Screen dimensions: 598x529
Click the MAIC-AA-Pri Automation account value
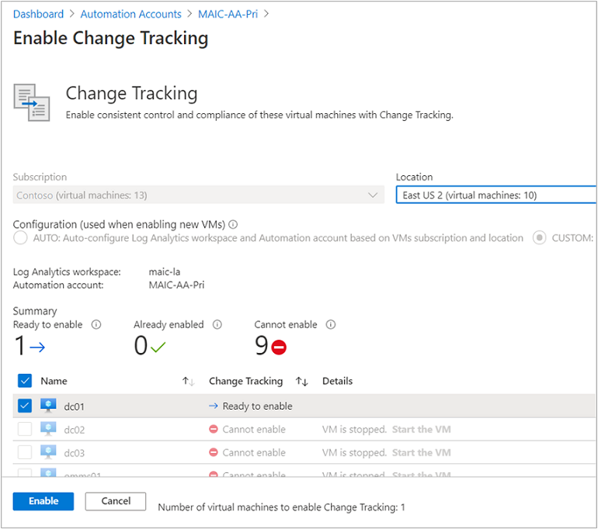click(x=176, y=285)
